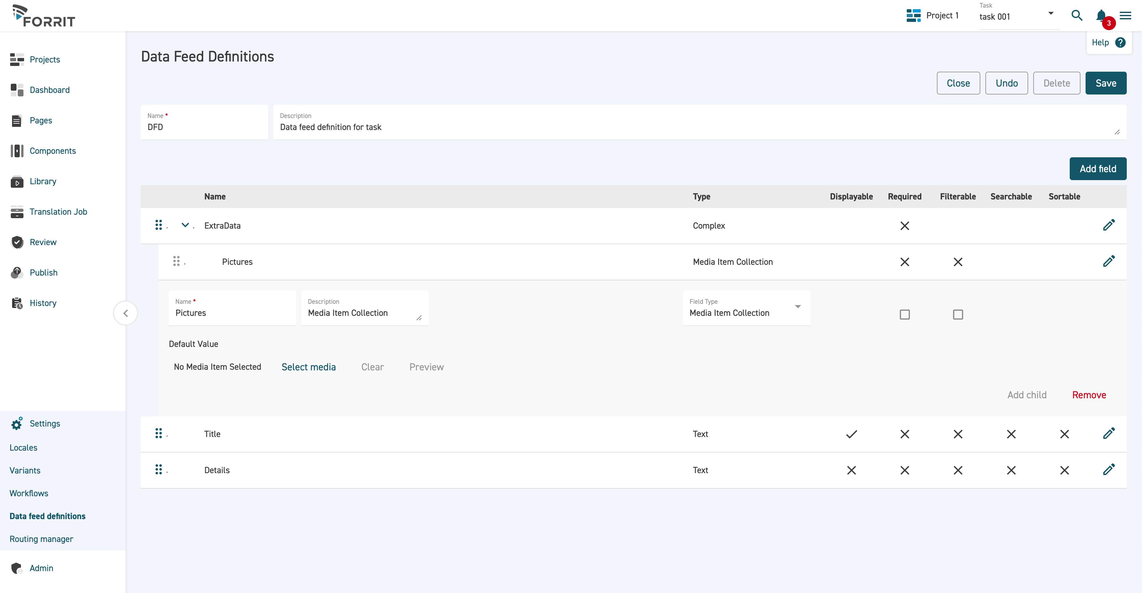Click pencil icon for ExtraData row
Screen dimensions: 1142x593
pos(1109,225)
